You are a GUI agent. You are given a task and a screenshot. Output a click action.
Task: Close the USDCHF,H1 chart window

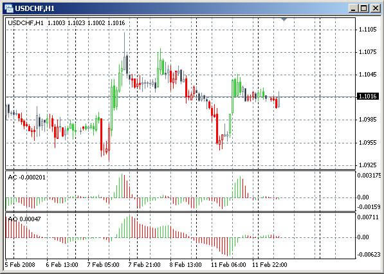click(376, 8)
